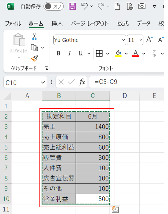The width and height of the screenshot is (168, 214).
Task: Click the Undo arrow icon
Action: click(x=84, y=6)
